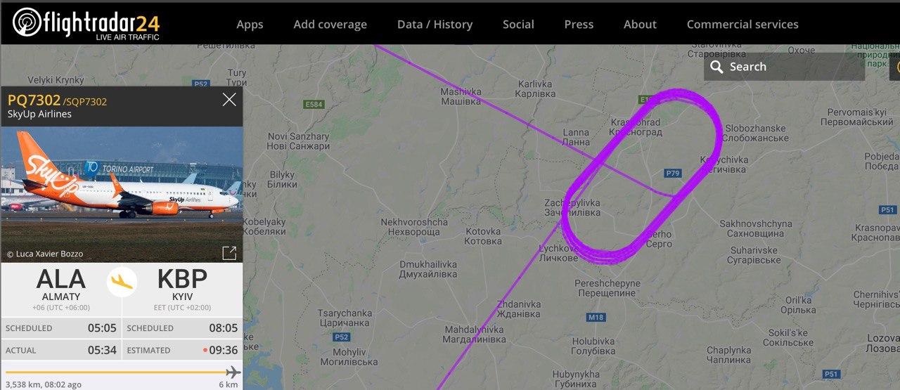This screenshot has width=900, height=390.
Task: Click the magnifying glass search icon
Action: [716, 67]
